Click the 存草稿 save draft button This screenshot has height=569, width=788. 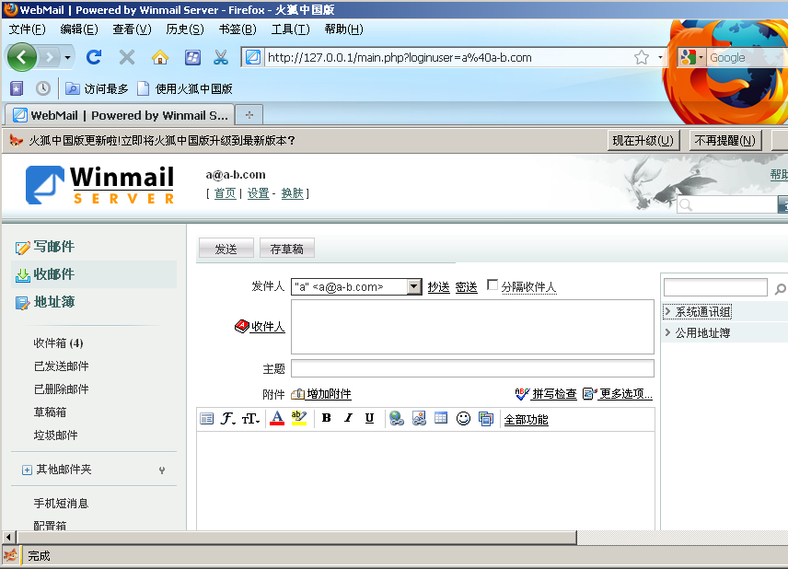(x=287, y=249)
